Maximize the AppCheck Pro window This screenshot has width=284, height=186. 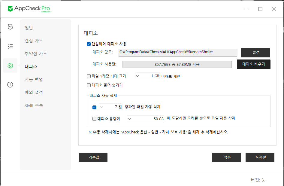coord(260,9)
